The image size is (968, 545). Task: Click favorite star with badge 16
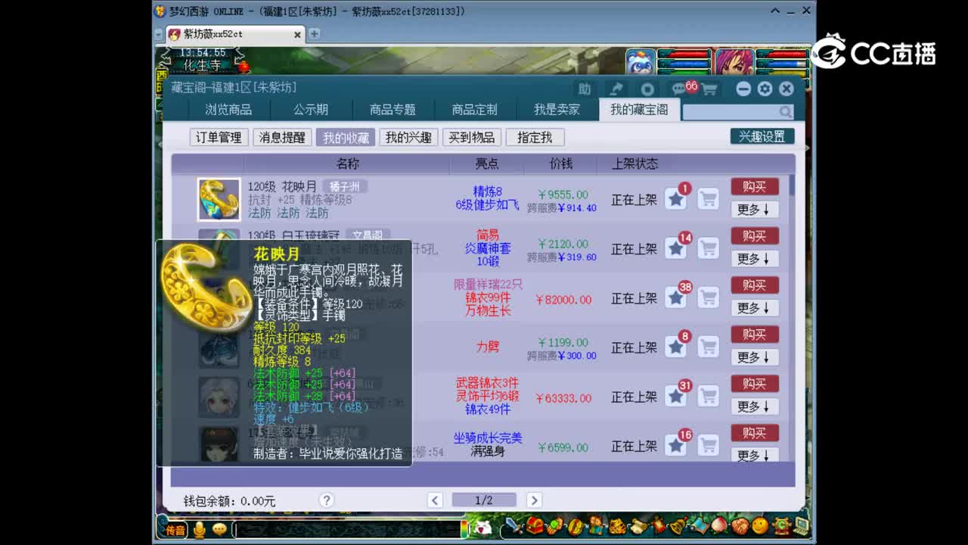coord(676,445)
